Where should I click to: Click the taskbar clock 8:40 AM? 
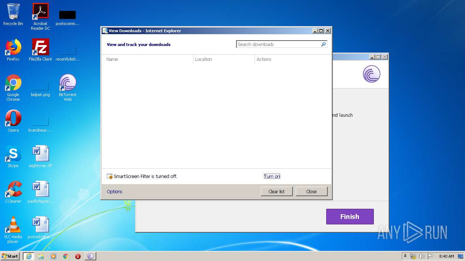pos(446,256)
